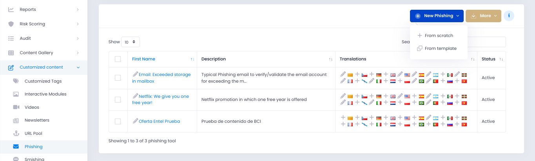
Task: Expand the Reports sidebar section
Action: click(44, 9)
